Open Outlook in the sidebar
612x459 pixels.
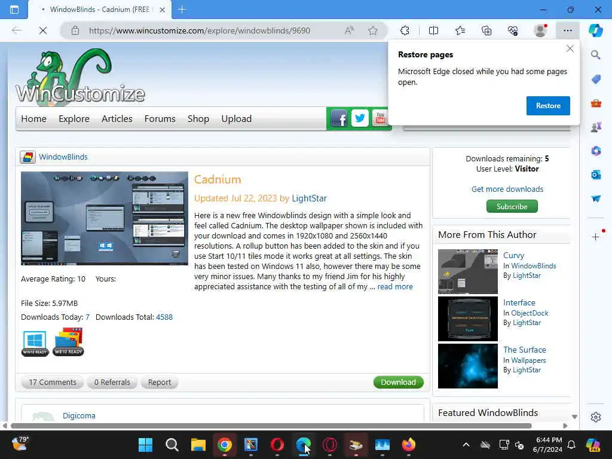pyautogui.click(x=596, y=175)
